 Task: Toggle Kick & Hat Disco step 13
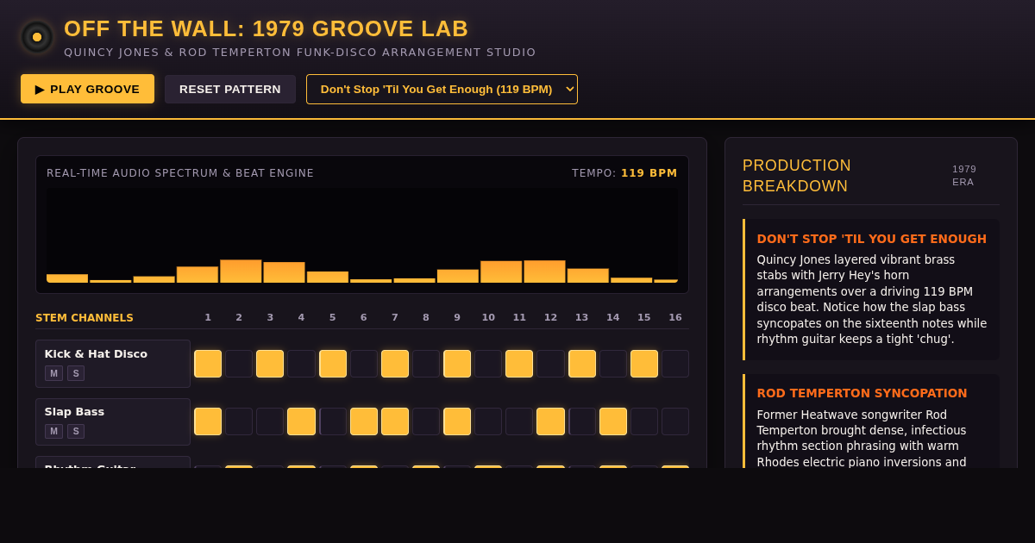582,364
